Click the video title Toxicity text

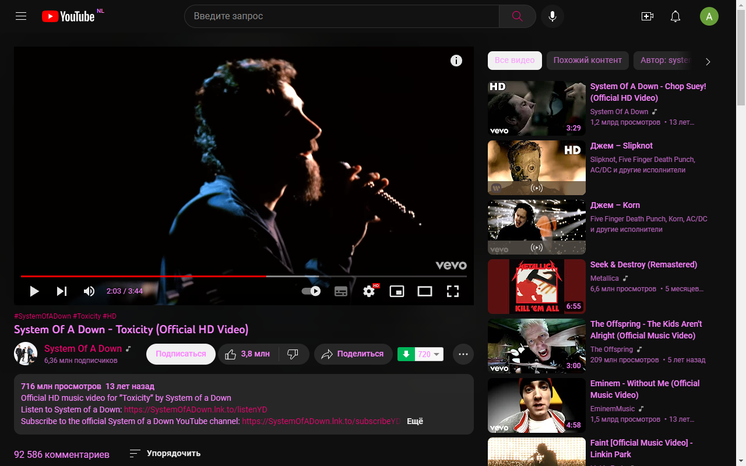pos(131,330)
